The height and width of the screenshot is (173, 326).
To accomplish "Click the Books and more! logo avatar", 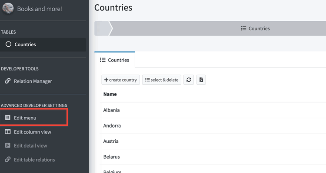I will [x=8, y=8].
